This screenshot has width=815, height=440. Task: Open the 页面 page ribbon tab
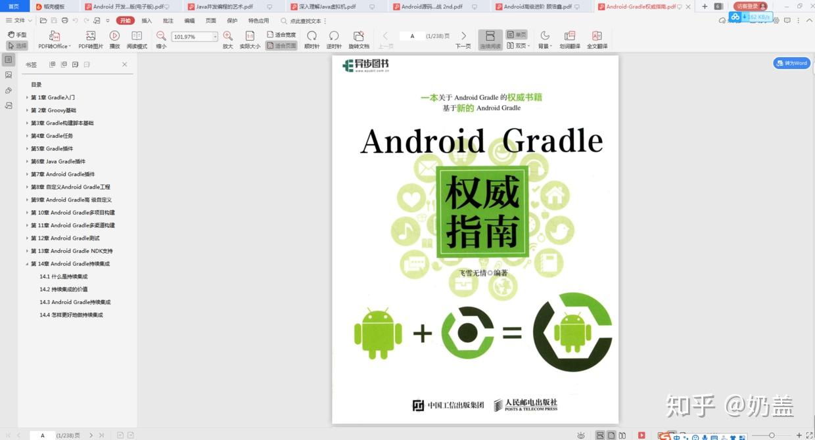pos(210,21)
